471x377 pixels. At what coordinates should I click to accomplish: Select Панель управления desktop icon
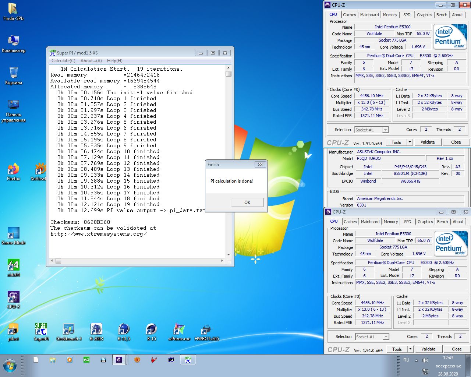[13, 110]
